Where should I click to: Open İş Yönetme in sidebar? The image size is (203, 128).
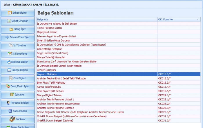click(17, 45)
